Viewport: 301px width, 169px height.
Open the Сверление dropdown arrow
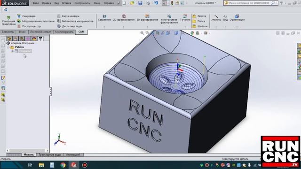104,27
